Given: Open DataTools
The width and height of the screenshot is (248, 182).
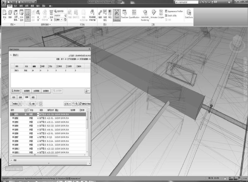Looking at the screenshot, I should (x=189, y=14).
